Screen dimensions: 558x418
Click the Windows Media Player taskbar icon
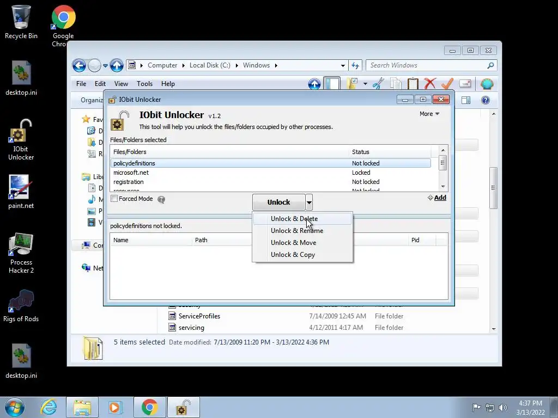116,407
